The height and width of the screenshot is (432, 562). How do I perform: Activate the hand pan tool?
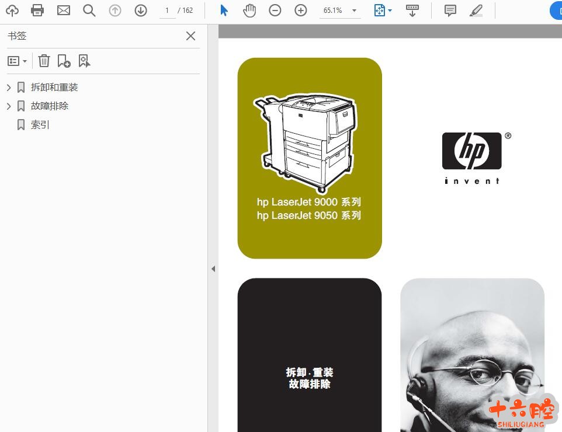[x=249, y=10]
